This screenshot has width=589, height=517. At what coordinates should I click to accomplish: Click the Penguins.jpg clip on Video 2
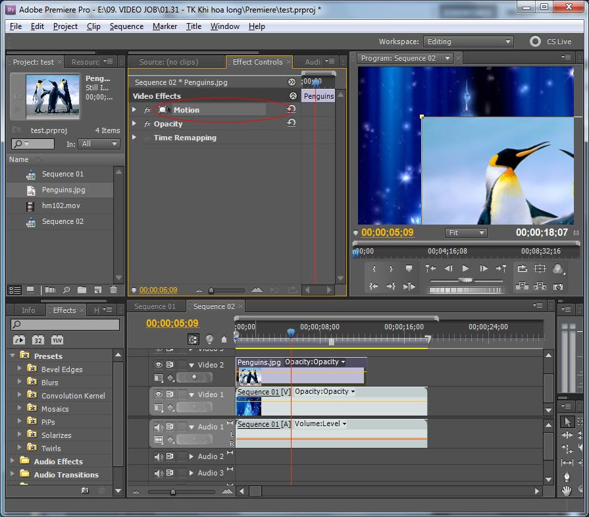pos(301,370)
